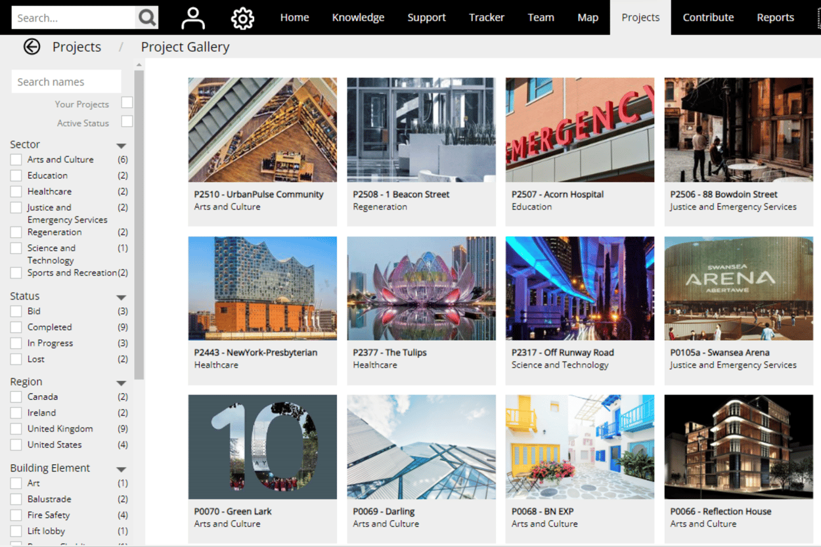
Task: Check the United States region filter
Action: (x=16, y=445)
